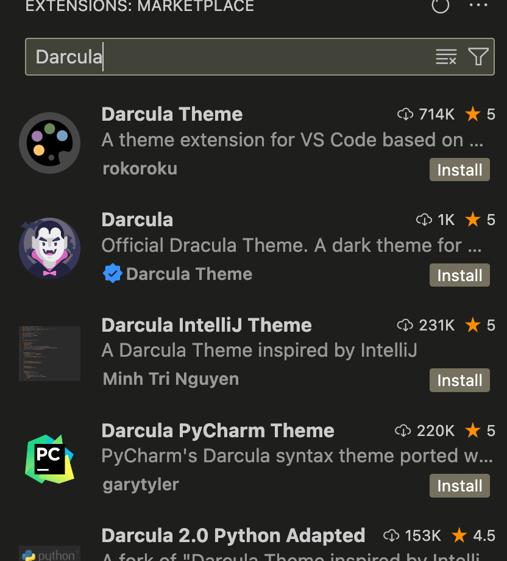The width and height of the screenshot is (507, 561).
Task: Install the Darcula IntelliJ Theme
Action: [459, 381]
